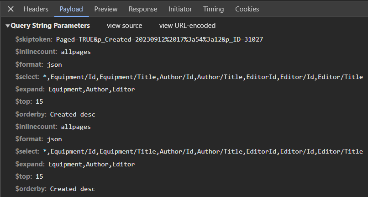Click the view source link
Viewport: 368px width, 197px height.
pyautogui.click(x=124, y=26)
